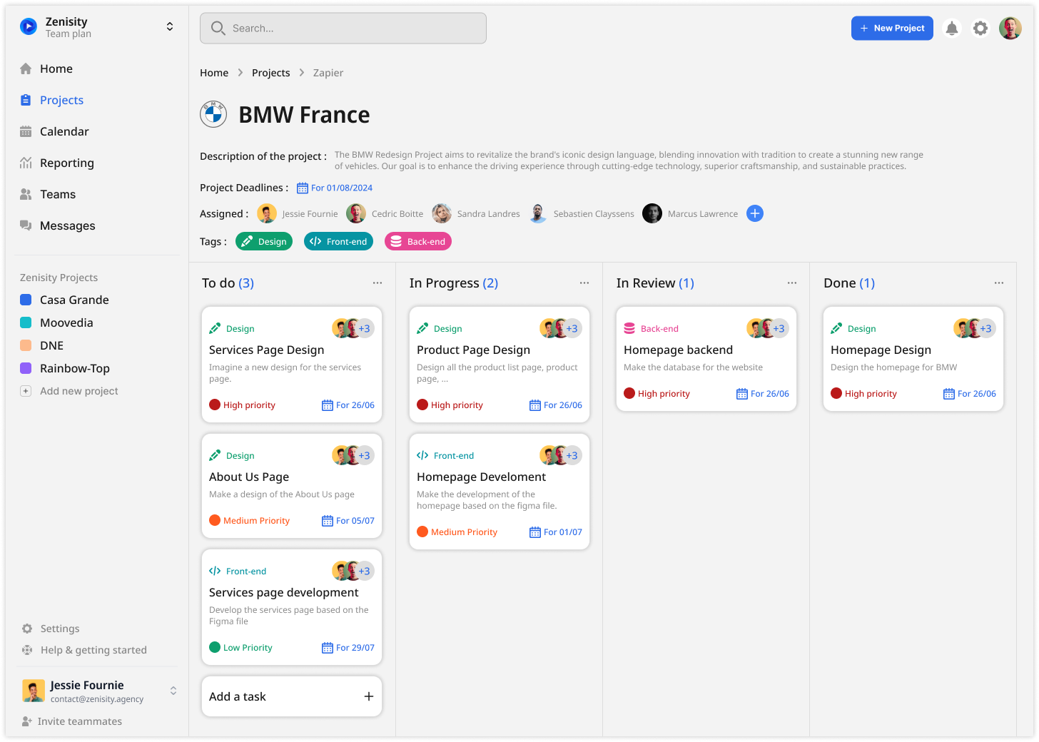The width and height of the screenshot is (1039, 742).
Task: Open the Product Page Design card title
Action: [x=473, y=350]
